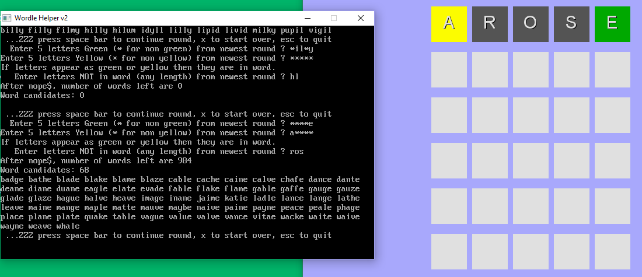Click the candidate word 'cable'
642x277 pixels.
pyautogui.click(x=180, y=180)
